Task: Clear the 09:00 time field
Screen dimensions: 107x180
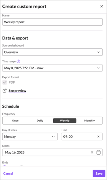Action: (98, 136)
